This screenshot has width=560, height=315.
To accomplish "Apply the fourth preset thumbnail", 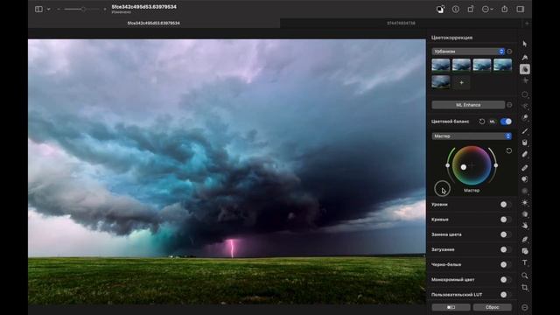I will (502, 66).
